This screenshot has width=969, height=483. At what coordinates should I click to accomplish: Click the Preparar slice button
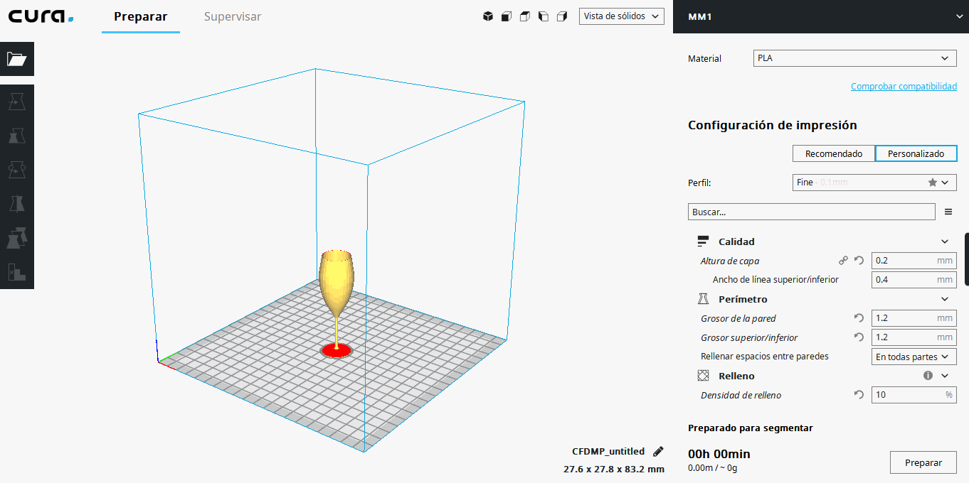point(923,462)
